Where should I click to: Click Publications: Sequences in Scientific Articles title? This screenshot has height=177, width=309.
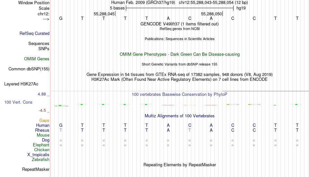point(180,39)
